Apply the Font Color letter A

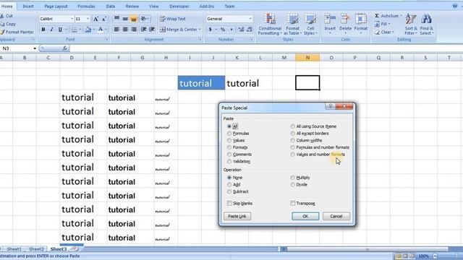(x=101, y=30)
